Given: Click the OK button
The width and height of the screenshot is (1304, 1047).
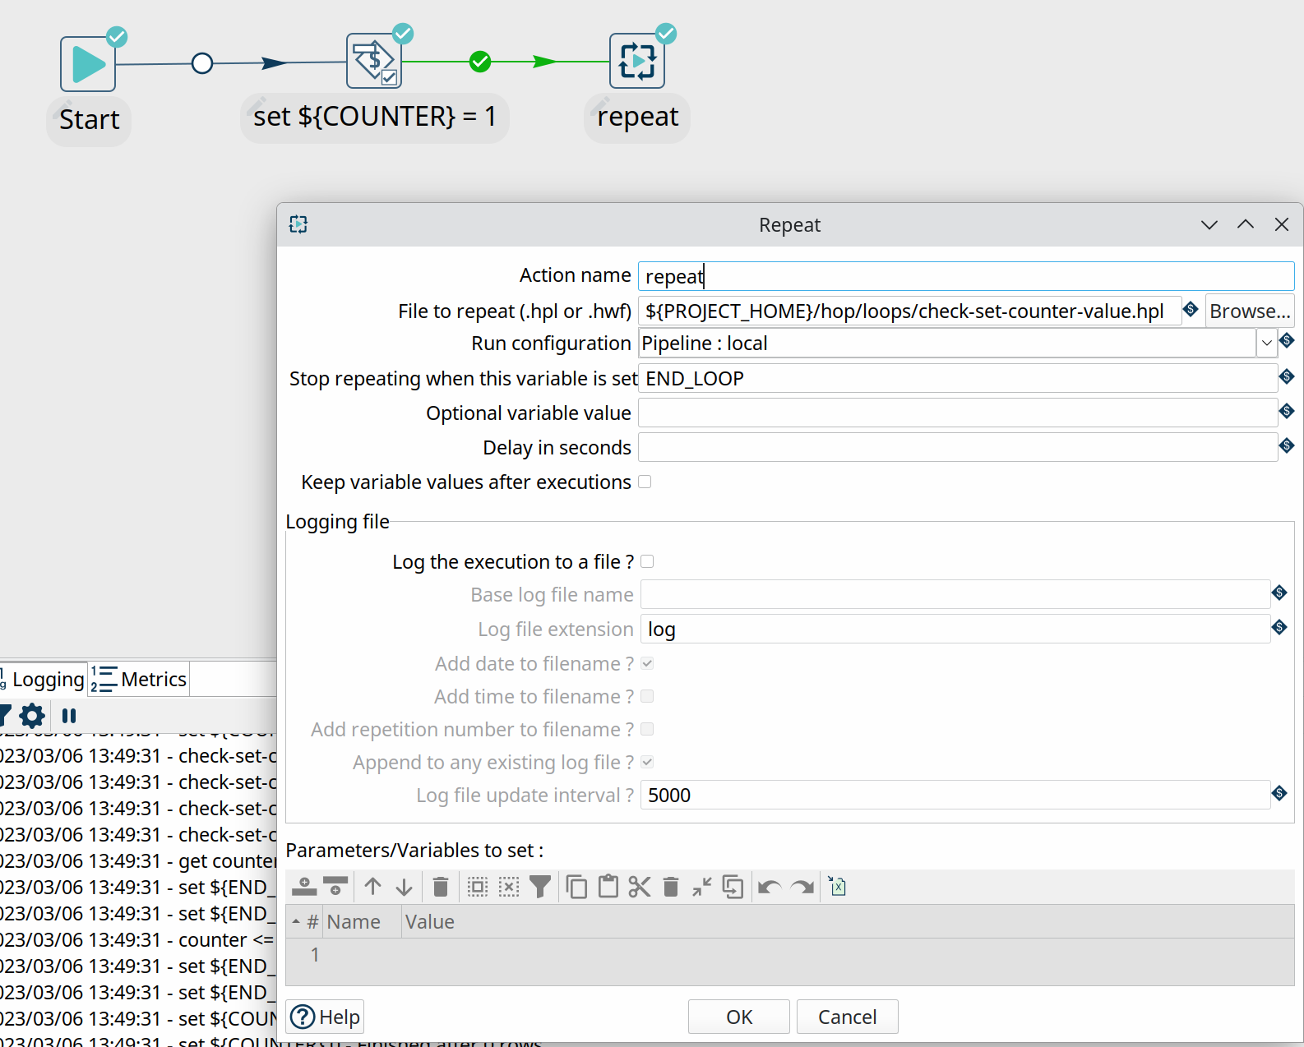Looking at the screenshot, I should point(738,1017).
